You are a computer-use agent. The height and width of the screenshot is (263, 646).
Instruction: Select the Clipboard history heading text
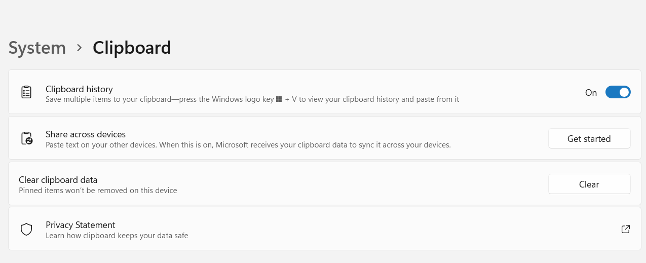click(x=79, y=89)
